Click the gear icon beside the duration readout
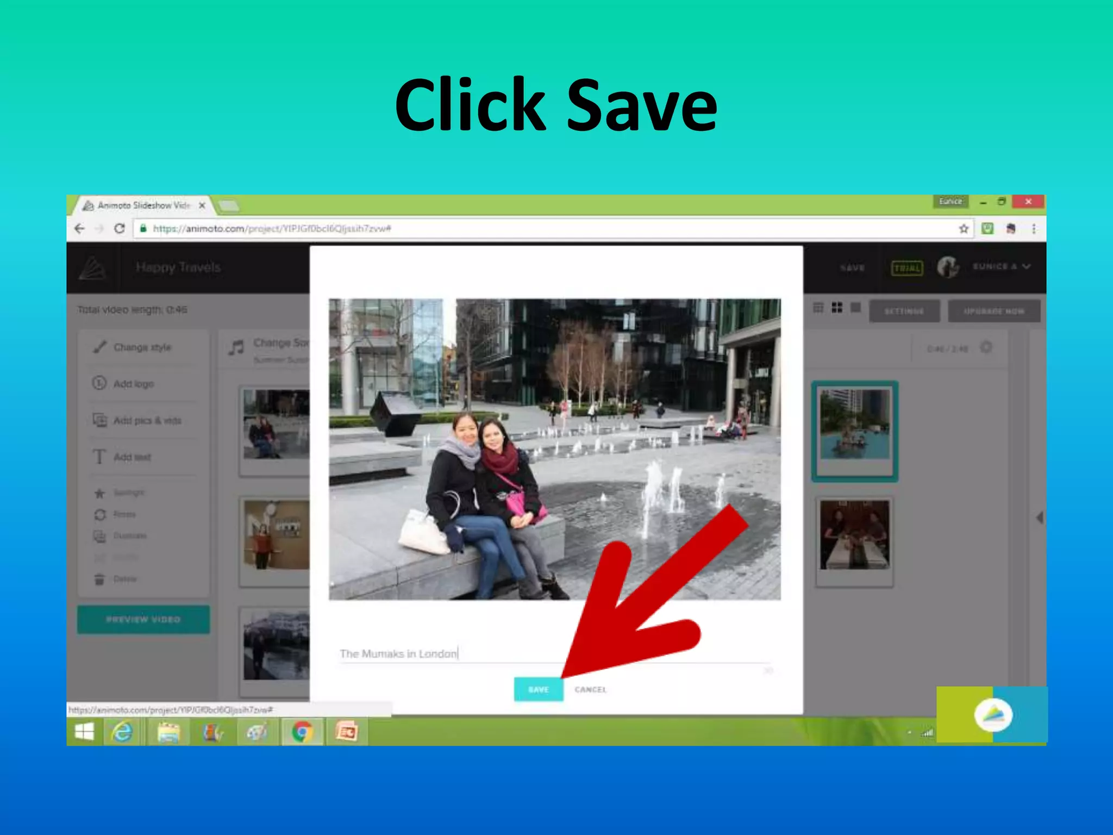This screenshot has width=1113, height=835. point(986,347)
